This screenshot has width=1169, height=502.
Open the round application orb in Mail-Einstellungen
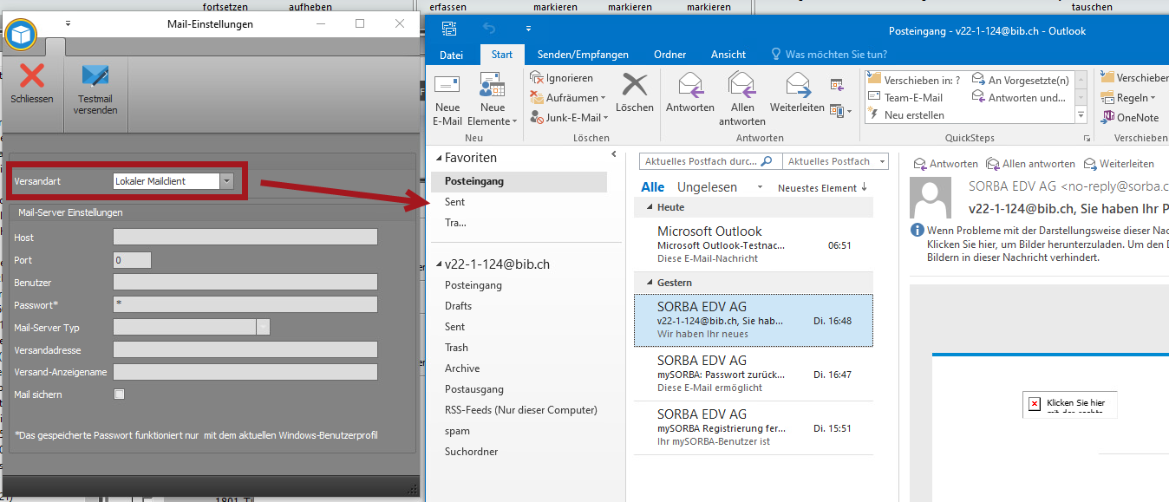[x=20, y=34]
